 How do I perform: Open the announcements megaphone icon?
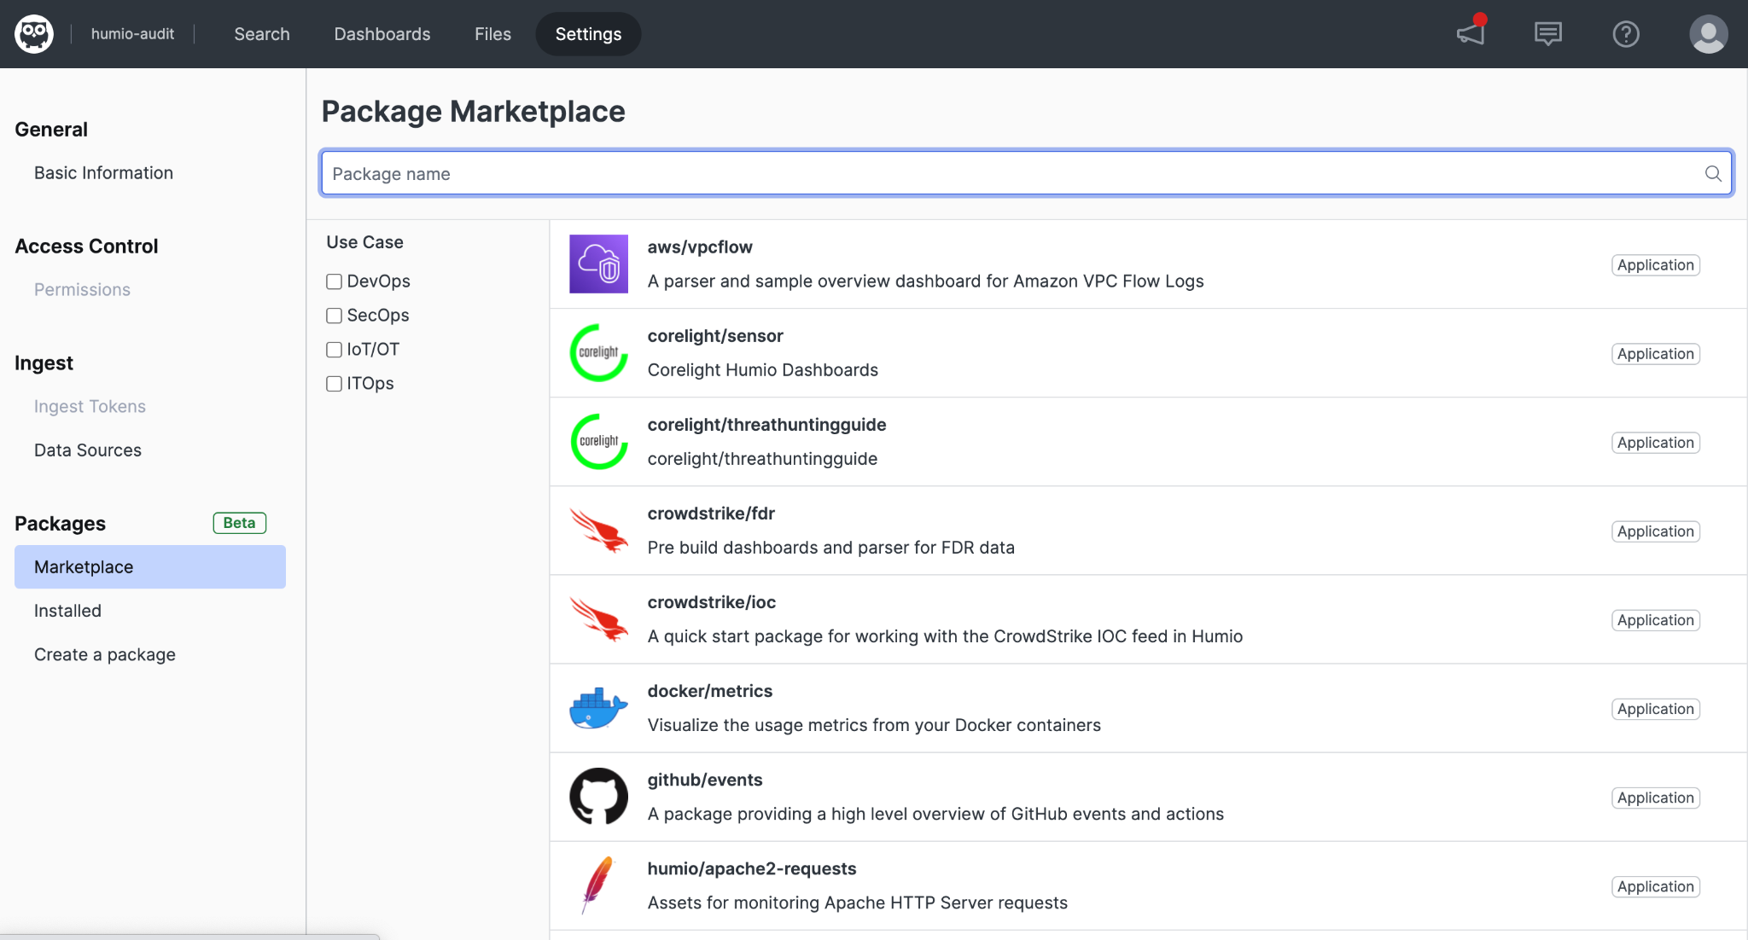[1471, 32]
